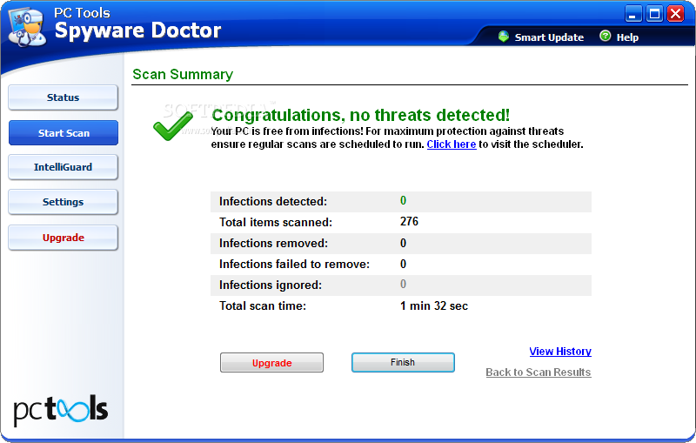Follow the 'Click here' scheduler link
The image size is (696, 443).
(x=452, y=144)
